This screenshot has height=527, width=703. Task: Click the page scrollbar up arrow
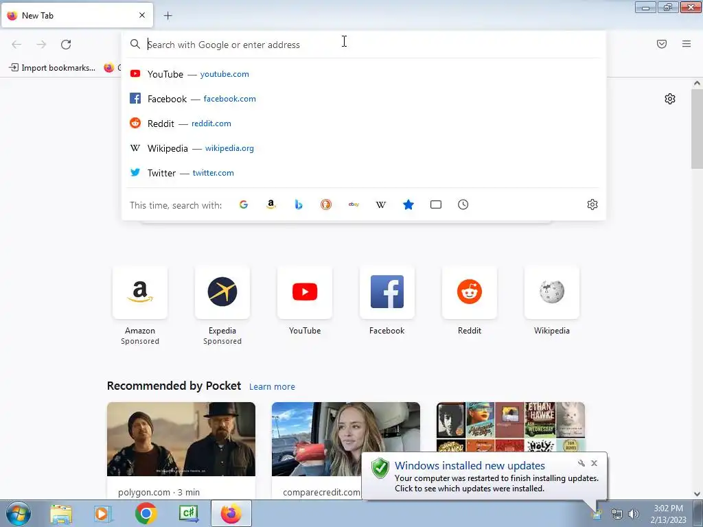(x=697, y=83)
